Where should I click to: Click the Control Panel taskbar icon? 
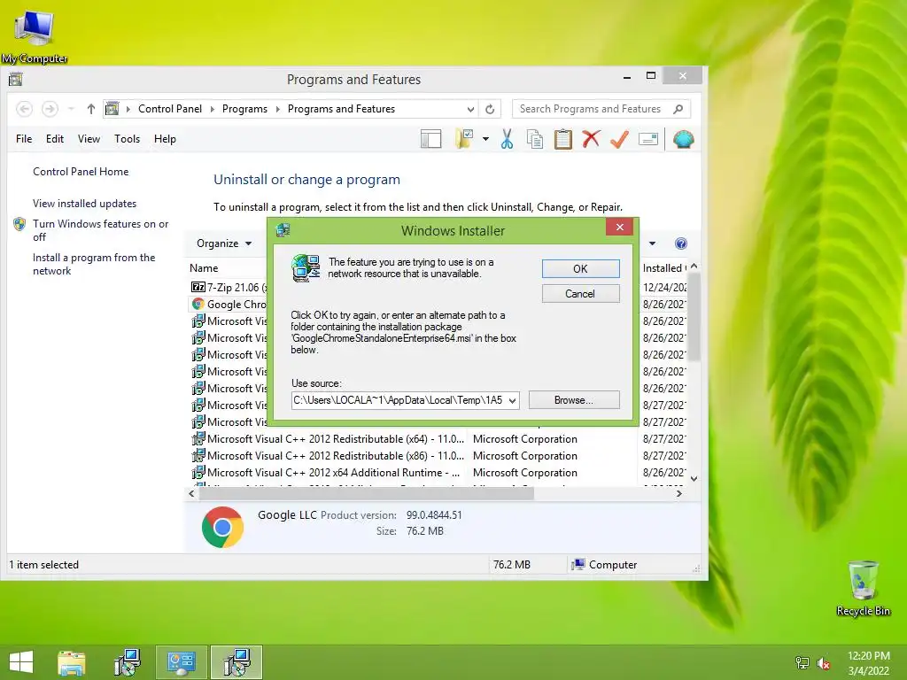click(x=181, y=662)
